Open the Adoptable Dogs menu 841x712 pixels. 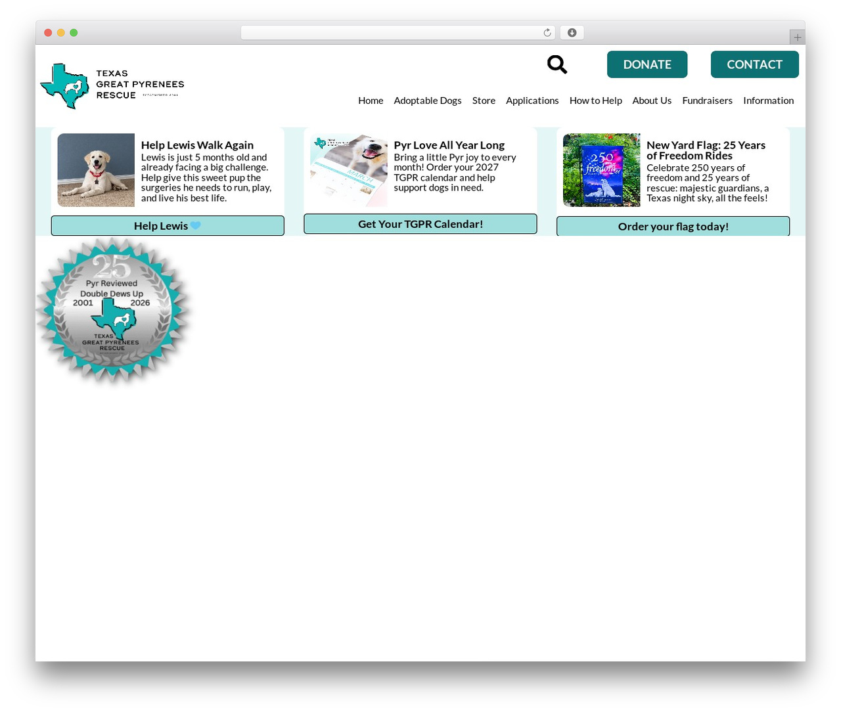tap(428, 100)
